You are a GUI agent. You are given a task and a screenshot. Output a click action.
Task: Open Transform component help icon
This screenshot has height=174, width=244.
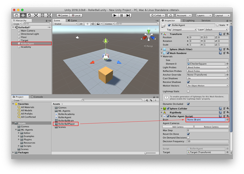220,34
